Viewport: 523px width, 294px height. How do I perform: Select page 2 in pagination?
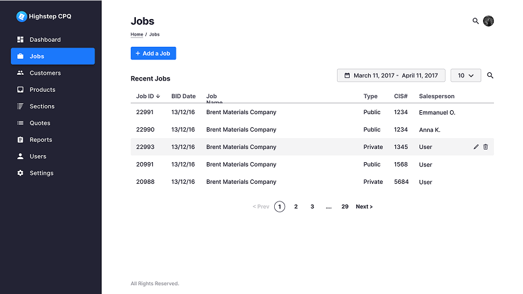click(296, 207)
